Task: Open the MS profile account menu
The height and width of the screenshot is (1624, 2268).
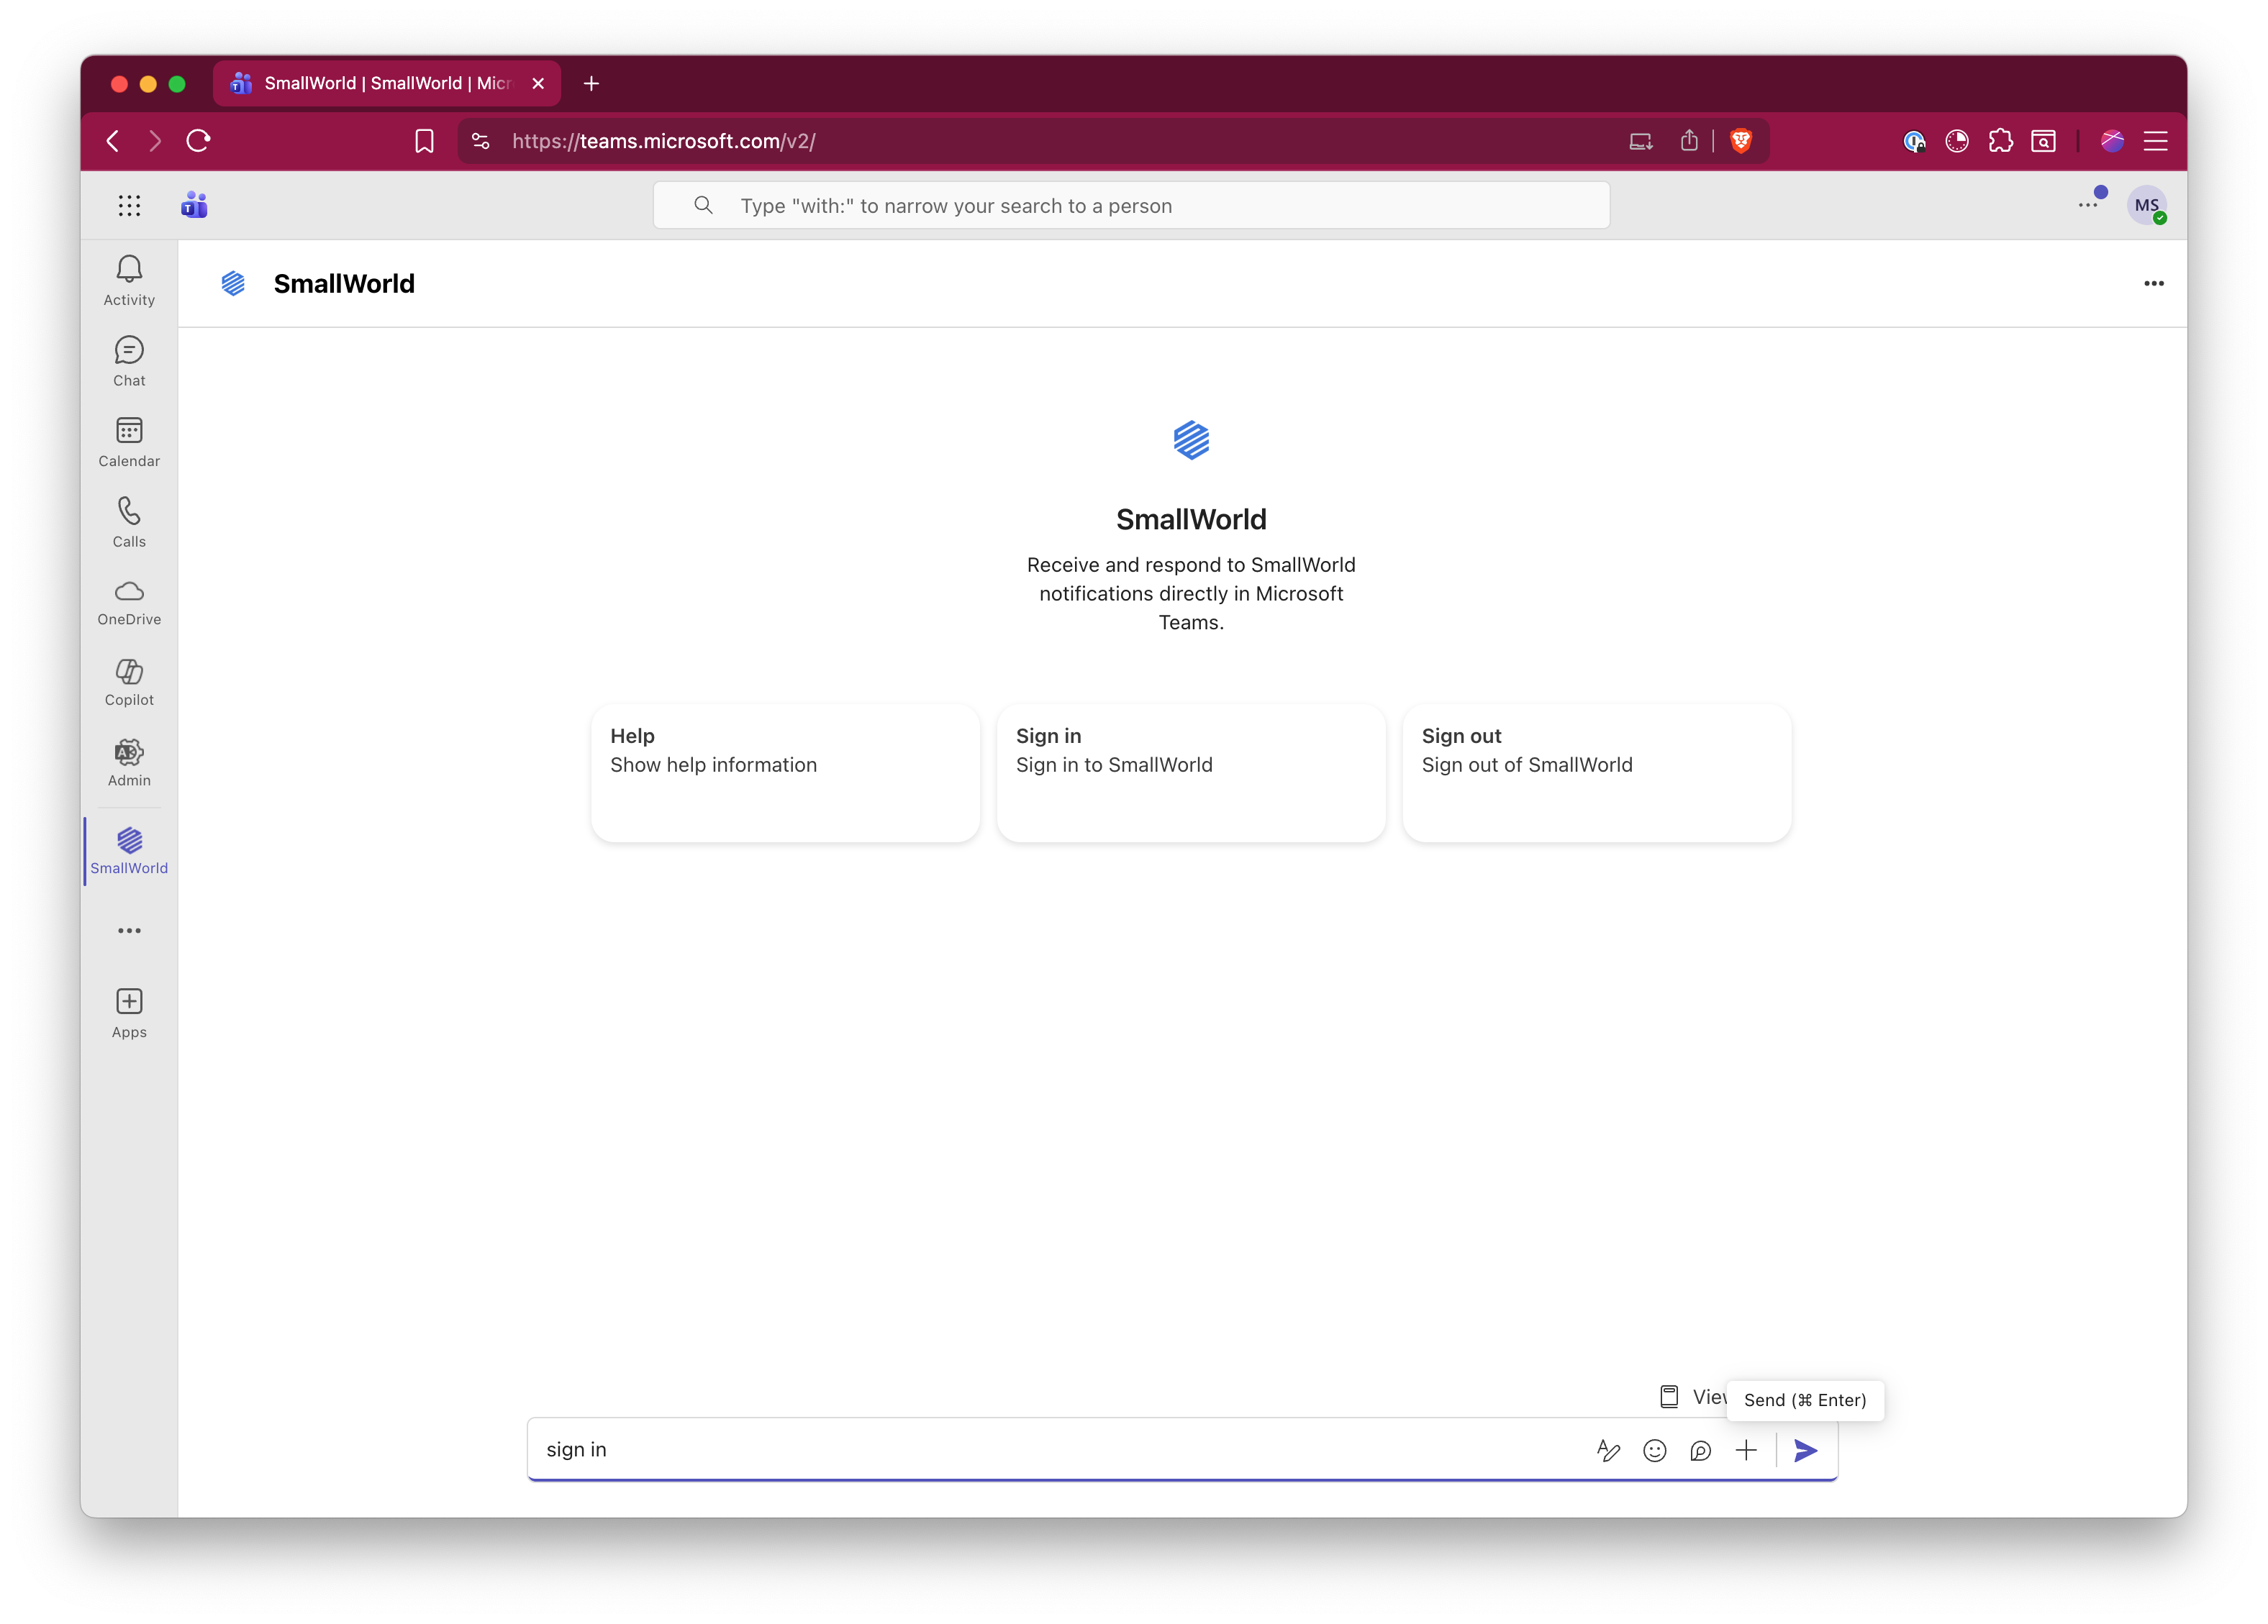Action: pyautogui.click(x=2146, y=206)
